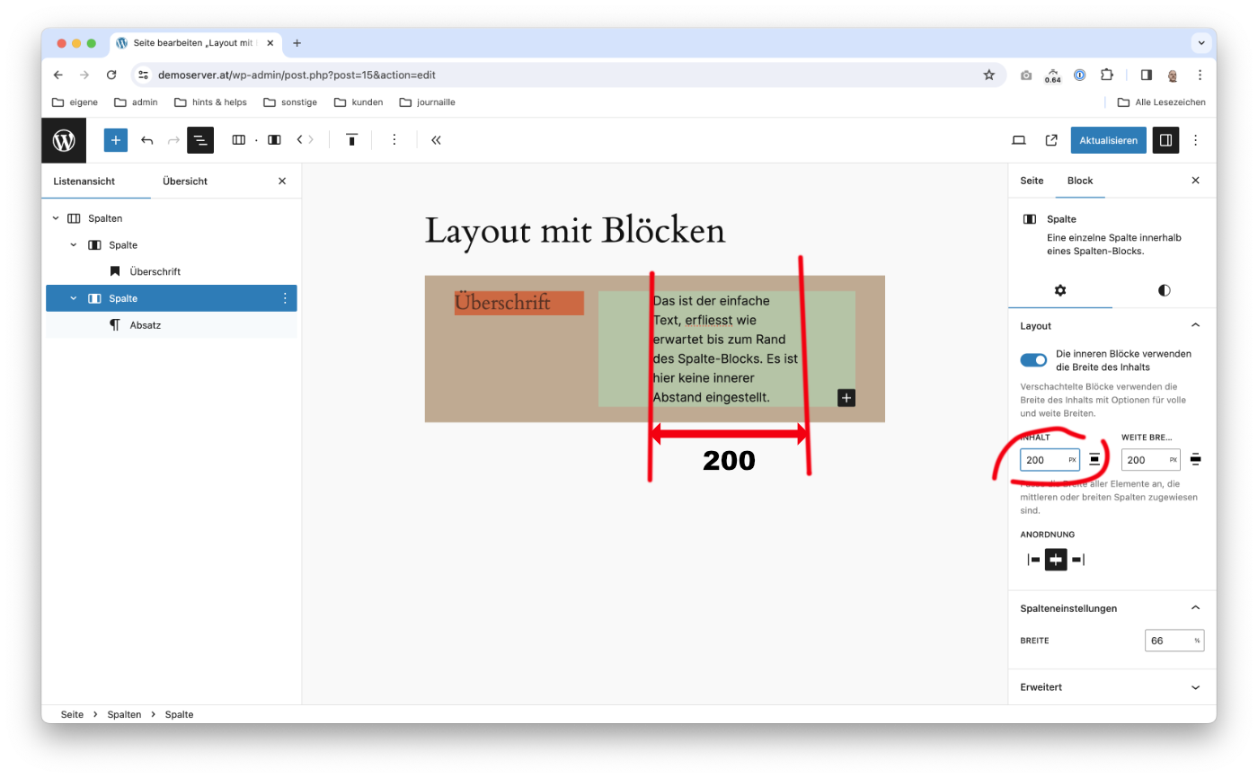
Task: Open the kunden bookmark folder
Action: point(359,102)
